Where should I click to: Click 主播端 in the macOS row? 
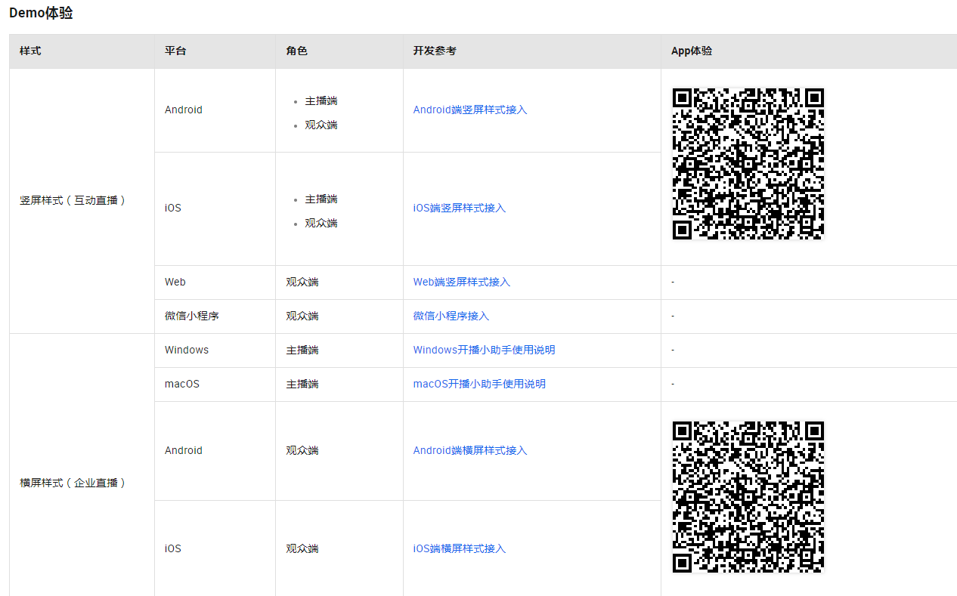click(302, 384)
